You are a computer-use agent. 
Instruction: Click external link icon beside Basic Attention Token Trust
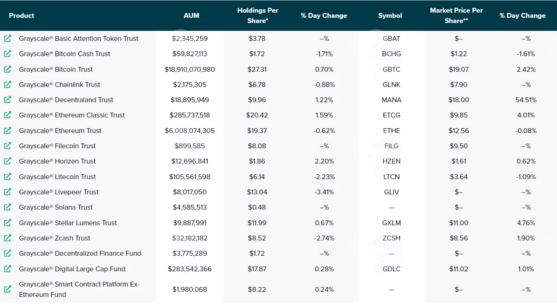click(x=7, y=38)
